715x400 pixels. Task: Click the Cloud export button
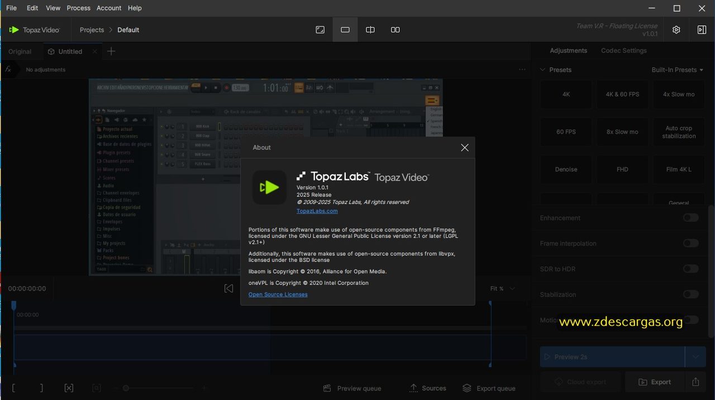(x=580, y=382)
